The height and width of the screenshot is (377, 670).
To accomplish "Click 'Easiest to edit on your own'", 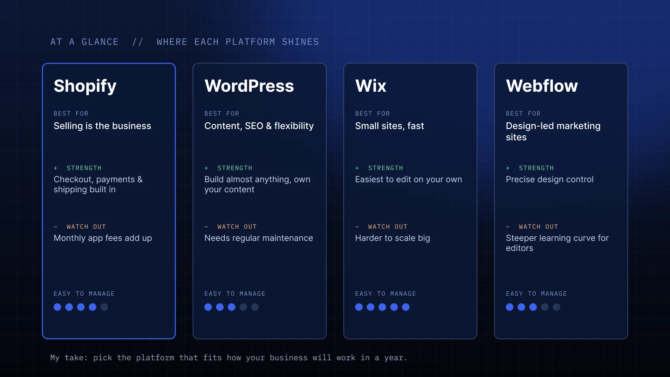I will [409, 180].
